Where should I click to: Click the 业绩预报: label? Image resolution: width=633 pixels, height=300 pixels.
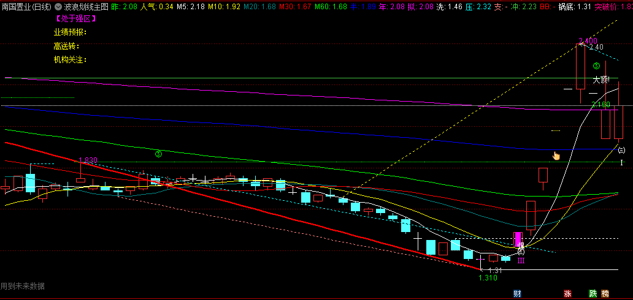click(x=71, y=32)
